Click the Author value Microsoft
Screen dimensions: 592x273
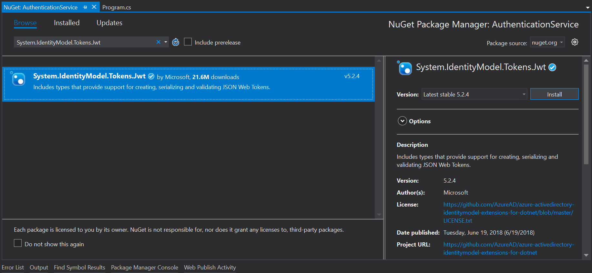coord(455,193)
